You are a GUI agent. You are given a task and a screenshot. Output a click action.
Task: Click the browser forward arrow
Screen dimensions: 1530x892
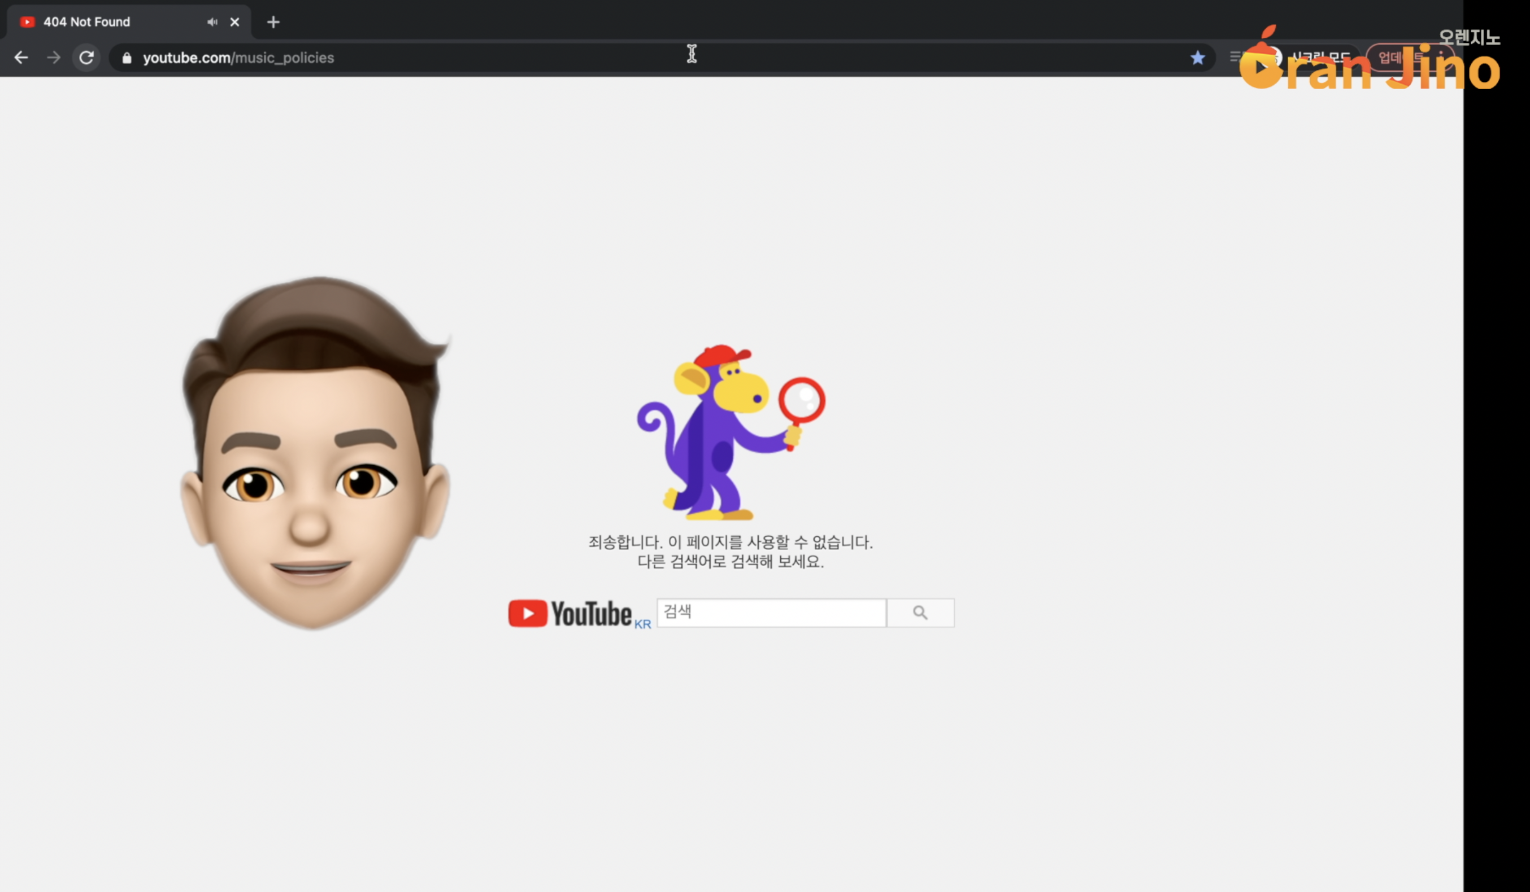click(54, 58)
